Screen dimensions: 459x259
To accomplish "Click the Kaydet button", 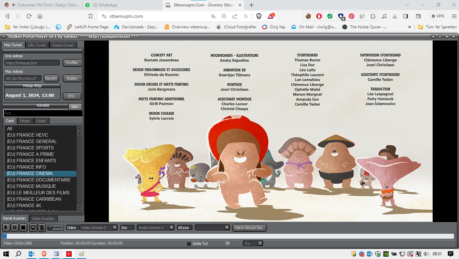I will tap(51, 78).
